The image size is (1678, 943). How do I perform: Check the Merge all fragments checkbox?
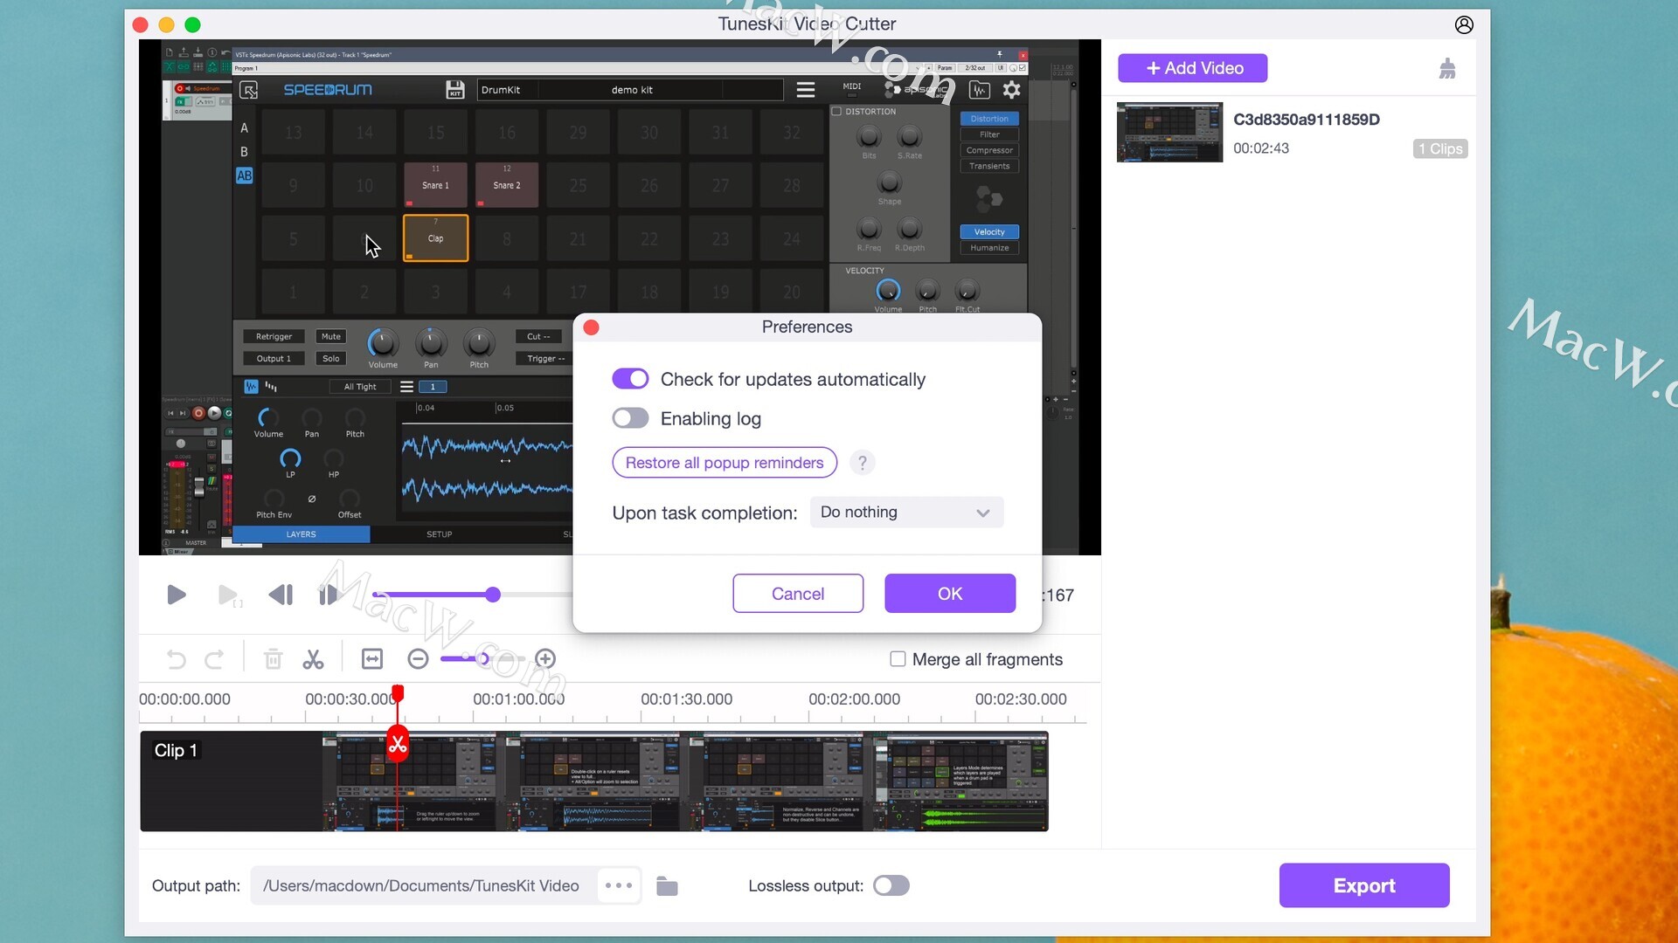coord(898,659)
